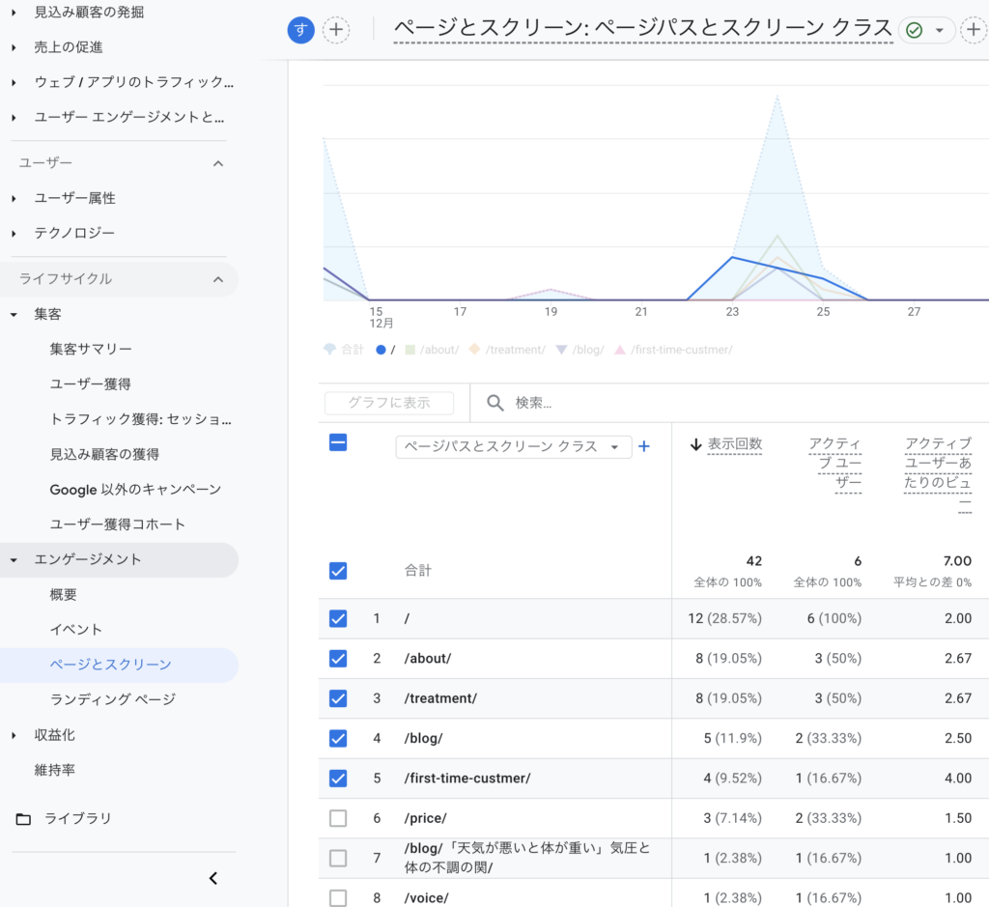The height and width of the screenshot is (907, 989).
Task: Check the checkbox for the "/price/" row
Action: [x=339, y=817]
